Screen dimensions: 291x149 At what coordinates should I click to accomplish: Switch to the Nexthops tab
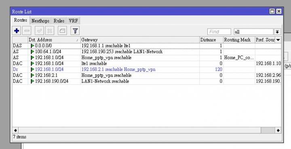tap(40, 21)
